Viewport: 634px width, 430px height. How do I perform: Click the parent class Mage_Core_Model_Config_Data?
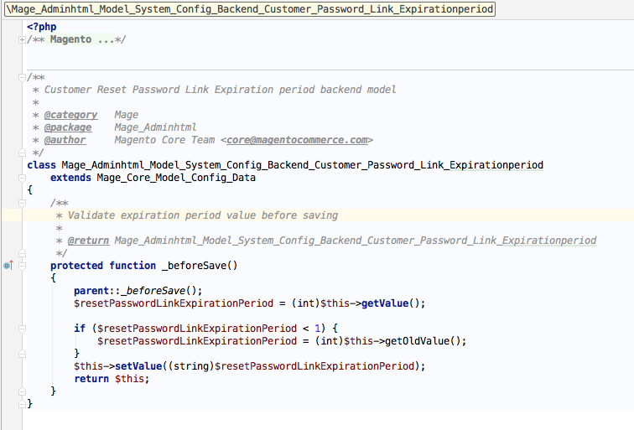tap(176, 178)
